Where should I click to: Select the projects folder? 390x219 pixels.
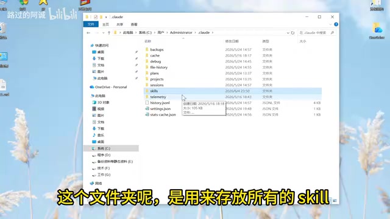tap(157, 79)
